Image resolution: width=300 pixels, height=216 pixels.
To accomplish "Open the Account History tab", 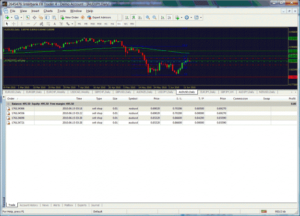I will click(29, 205).
